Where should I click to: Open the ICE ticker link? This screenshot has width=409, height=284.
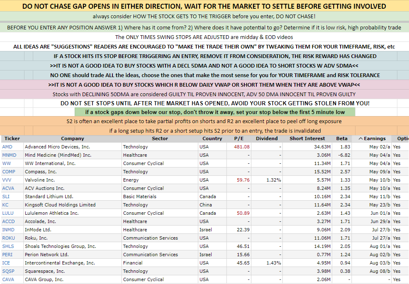click(x=6, y=263)
